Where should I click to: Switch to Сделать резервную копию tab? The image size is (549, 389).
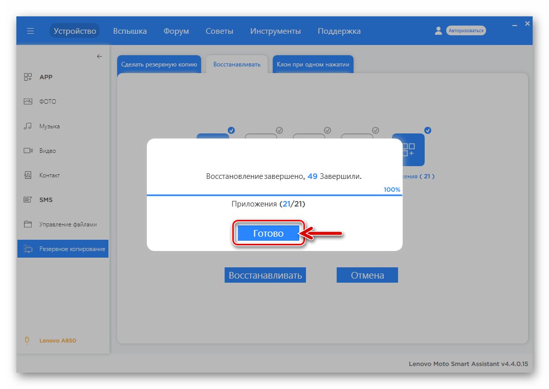pos(159,64)
